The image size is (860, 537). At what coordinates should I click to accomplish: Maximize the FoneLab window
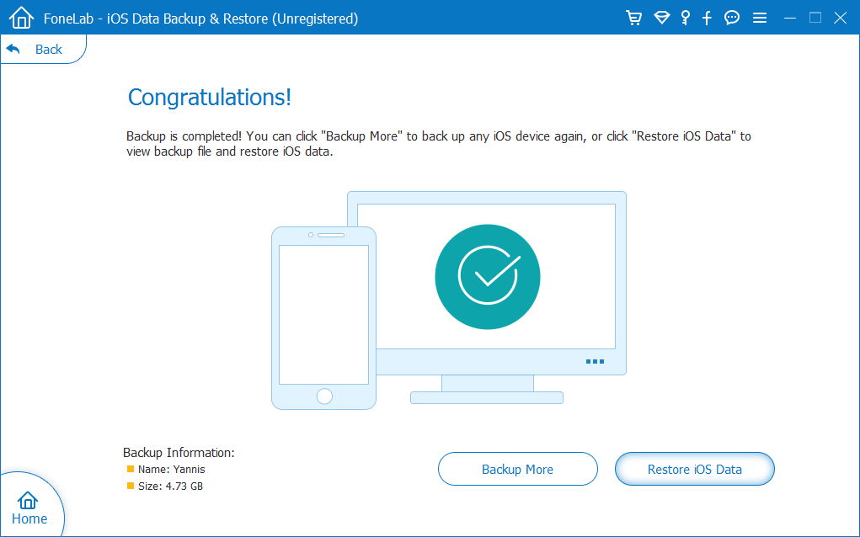pos(815,18)
